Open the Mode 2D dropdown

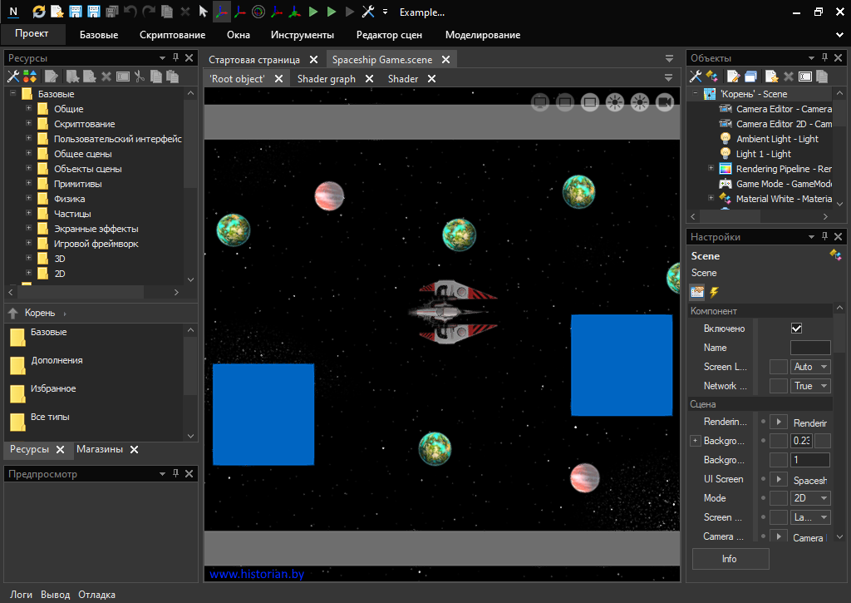click(x=810, y=498)
